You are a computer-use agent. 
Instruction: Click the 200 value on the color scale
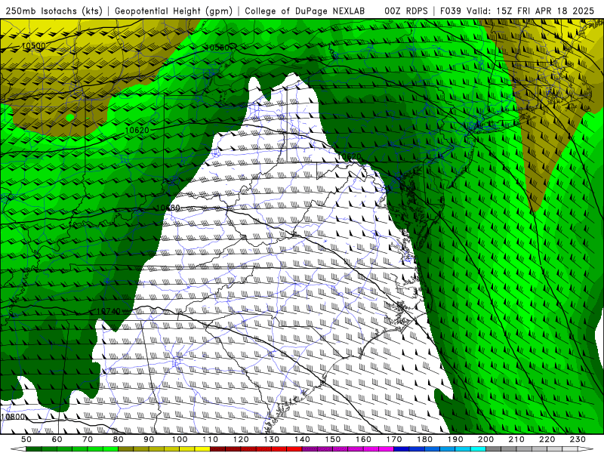pos(485,439)
